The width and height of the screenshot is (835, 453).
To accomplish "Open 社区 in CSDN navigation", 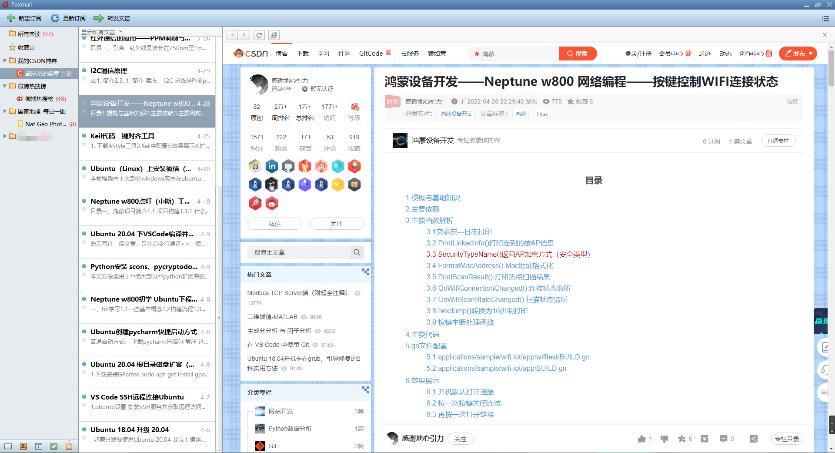I will pos(344,54).
